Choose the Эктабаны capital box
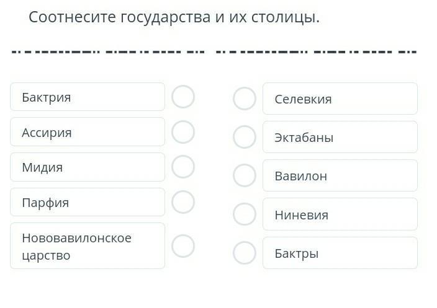The height and width of the screenshot is (308, 437). (x=340, y=138)
